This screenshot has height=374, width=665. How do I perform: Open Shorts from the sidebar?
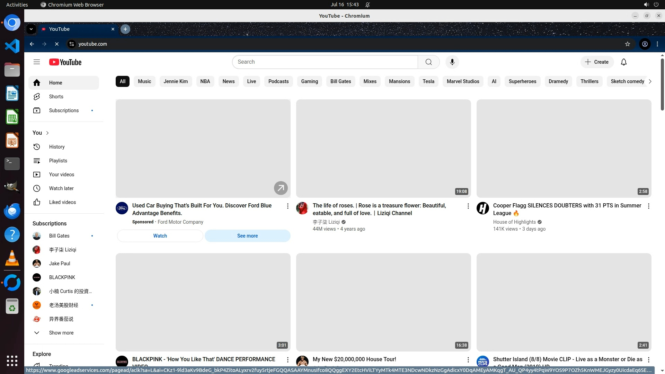pos(56,97)
